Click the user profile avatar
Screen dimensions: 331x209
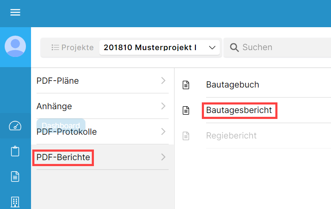click(15, 46)
